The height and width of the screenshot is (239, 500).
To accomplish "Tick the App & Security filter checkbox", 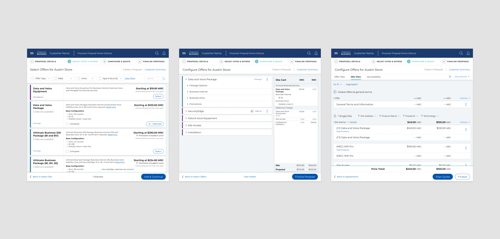I will [x=100, y=78].
